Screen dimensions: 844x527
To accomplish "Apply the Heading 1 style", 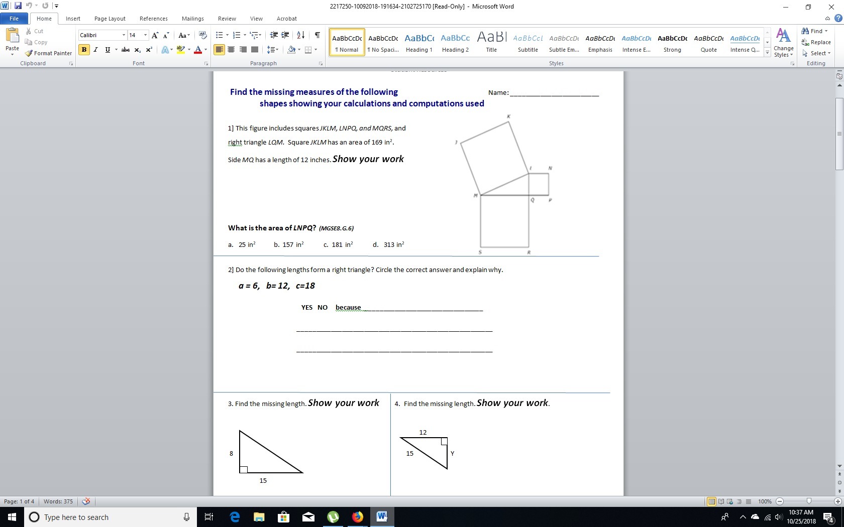I will click(x=419, y=42).
